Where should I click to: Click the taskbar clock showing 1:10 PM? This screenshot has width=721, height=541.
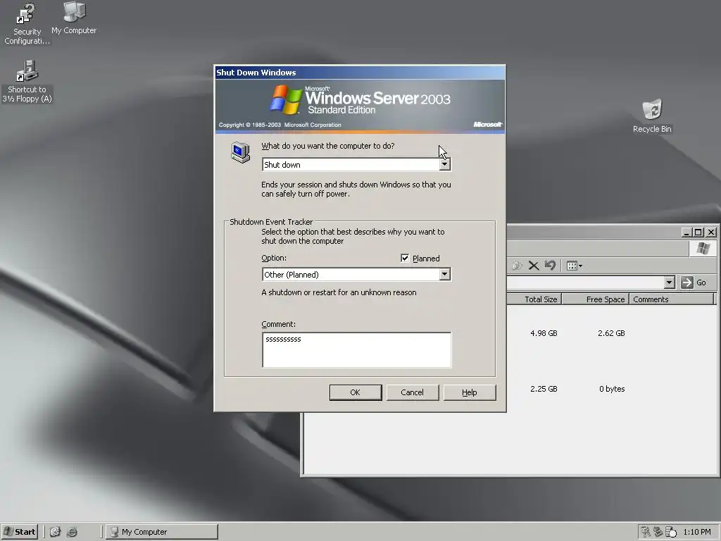click(697, 532)
